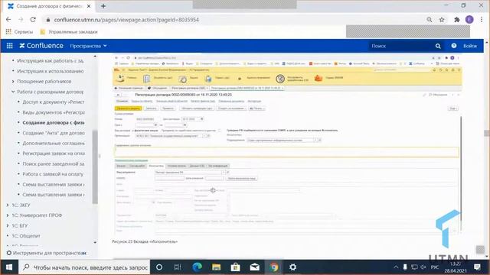Bookmark this page with the star

442,20
